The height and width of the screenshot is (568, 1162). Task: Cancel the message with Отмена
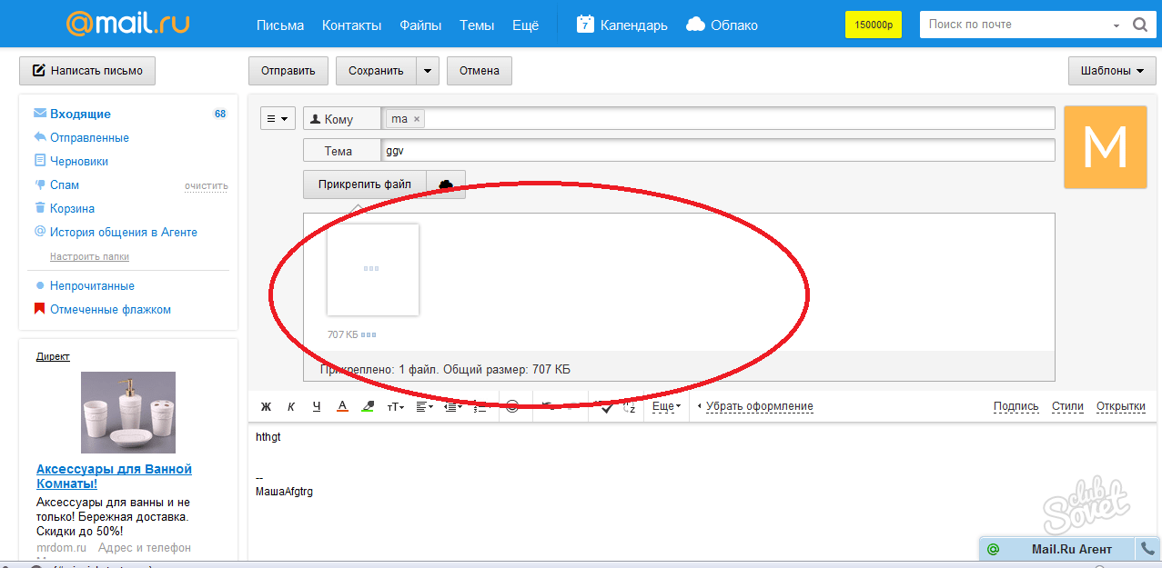point(480,71)
